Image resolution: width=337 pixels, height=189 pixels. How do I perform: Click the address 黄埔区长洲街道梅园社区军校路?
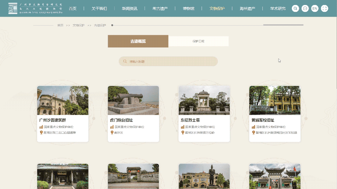click(x=276, y=133)
